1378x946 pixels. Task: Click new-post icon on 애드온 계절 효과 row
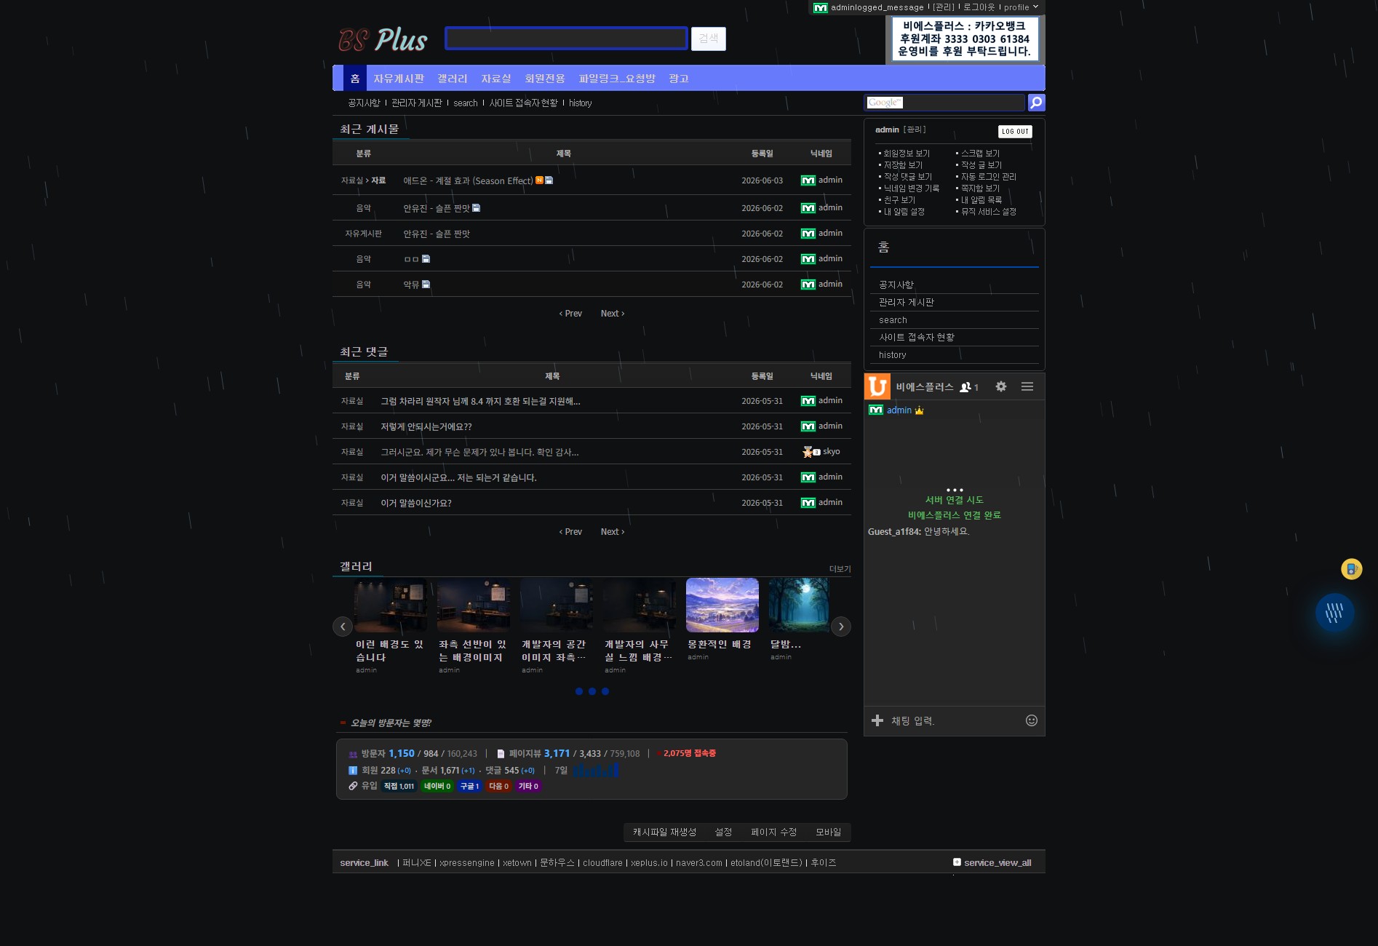[539, 180]
